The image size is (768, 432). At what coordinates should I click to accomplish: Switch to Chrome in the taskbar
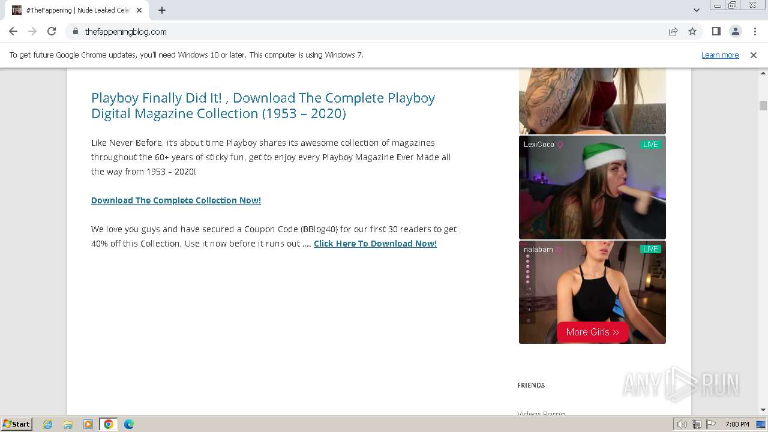(109, 424)
